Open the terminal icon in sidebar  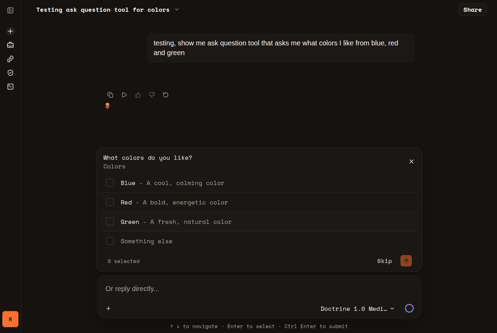(10, 87)
